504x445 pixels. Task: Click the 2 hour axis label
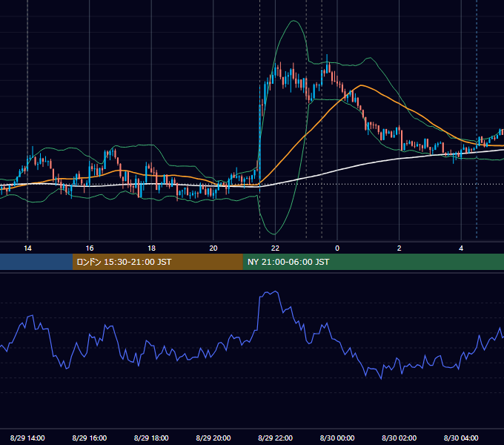click(399, 248)
